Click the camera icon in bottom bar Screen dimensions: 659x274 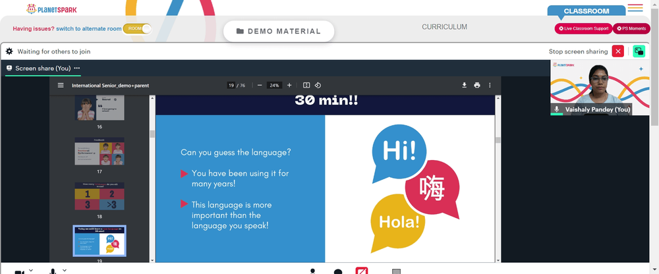pos(19,271)
